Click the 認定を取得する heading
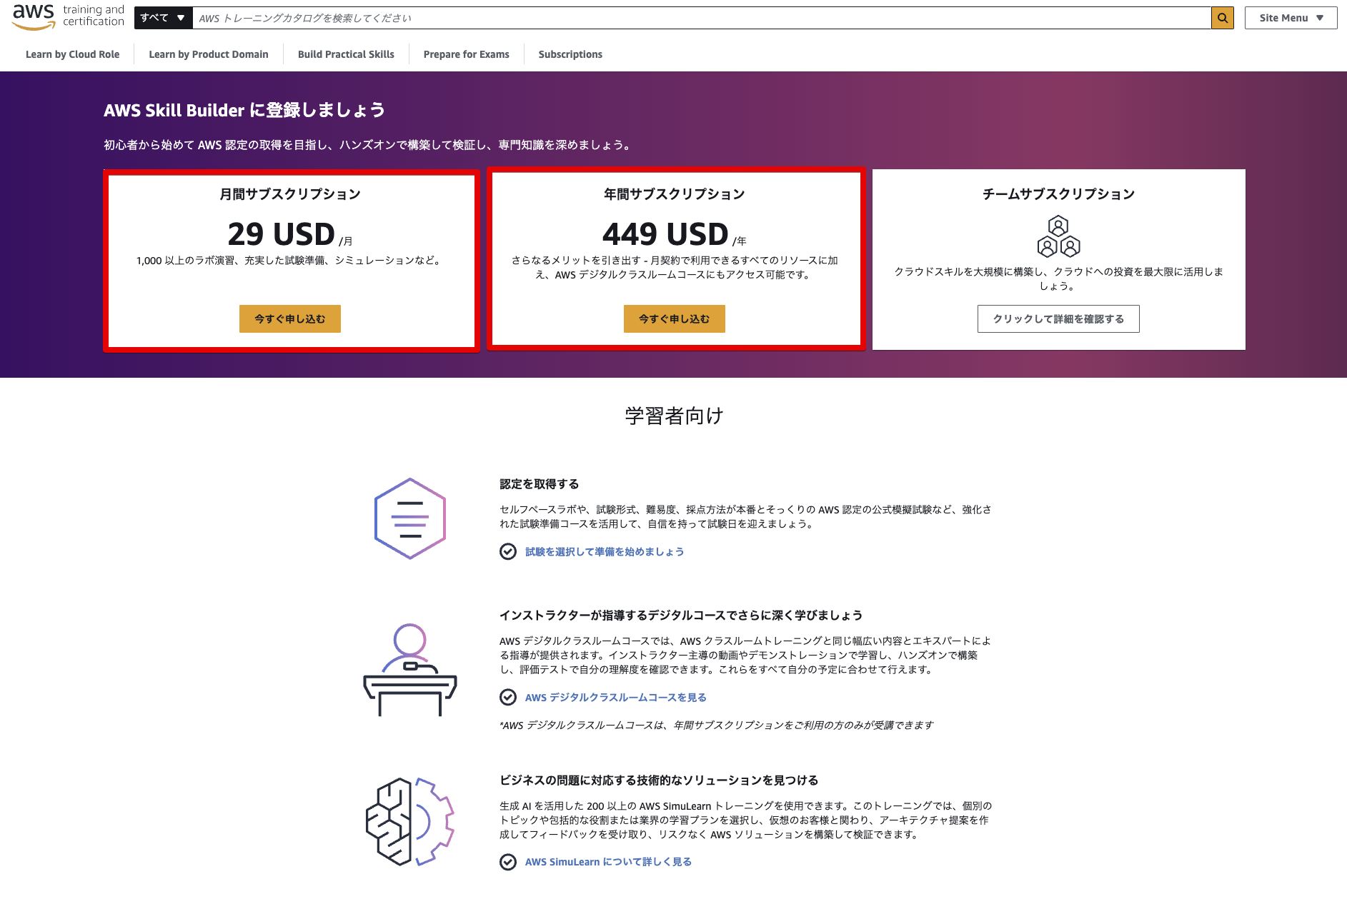 [x=540, y=483]
